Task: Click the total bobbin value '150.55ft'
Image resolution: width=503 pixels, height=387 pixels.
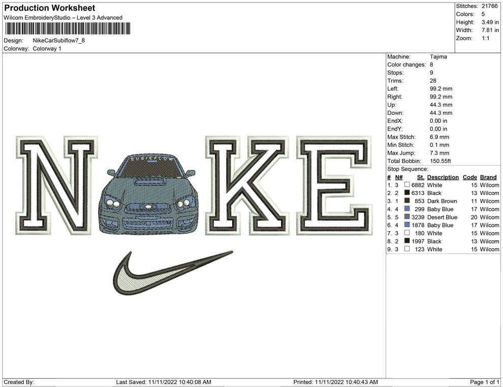Action: 440,161
